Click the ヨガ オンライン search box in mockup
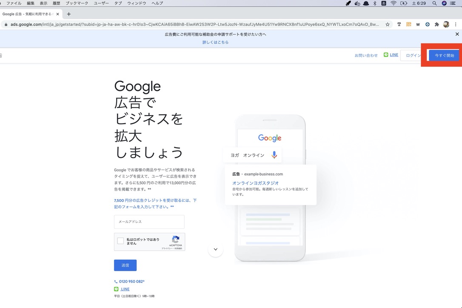462x308 pixels. pyautogui.click(x=253, y=155)
